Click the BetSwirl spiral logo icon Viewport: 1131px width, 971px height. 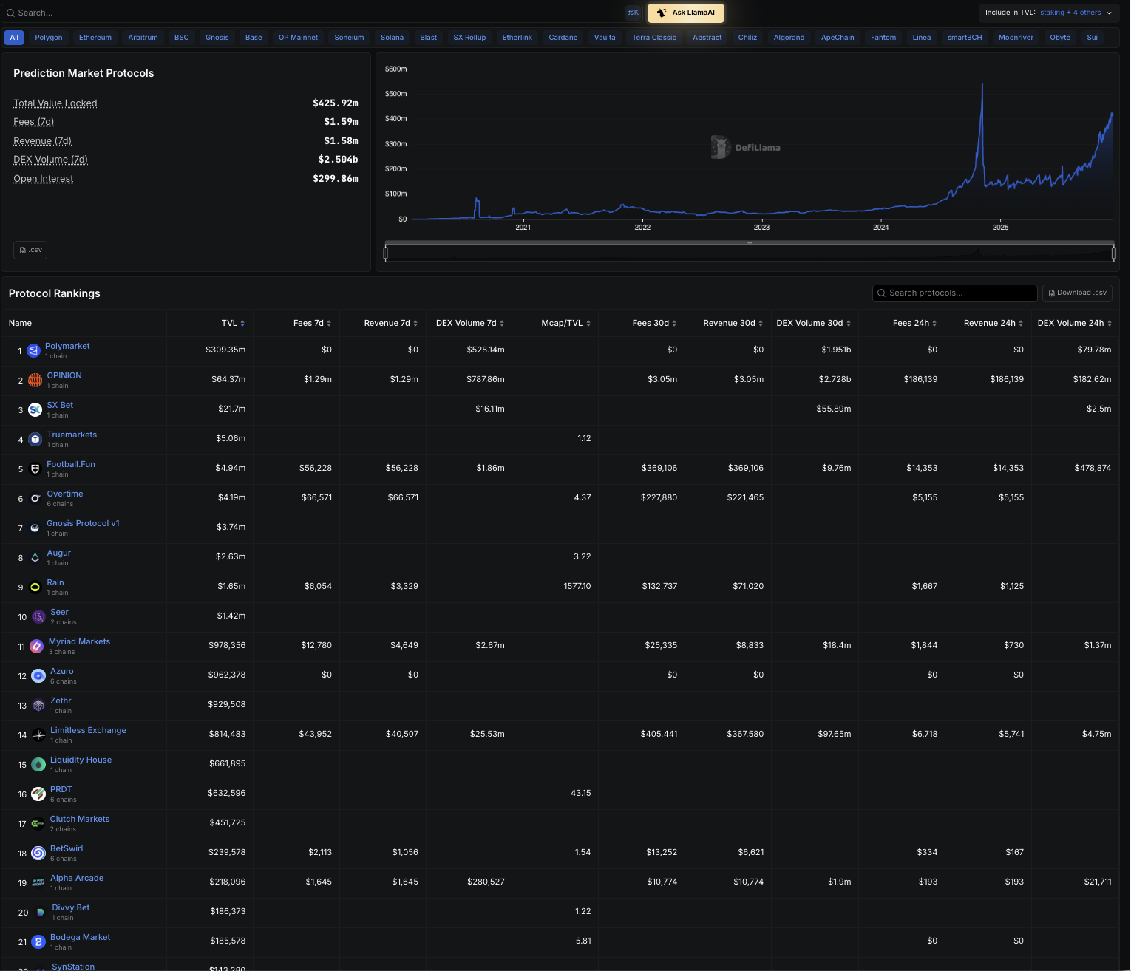pyautogui.click(x=38, y=854)
